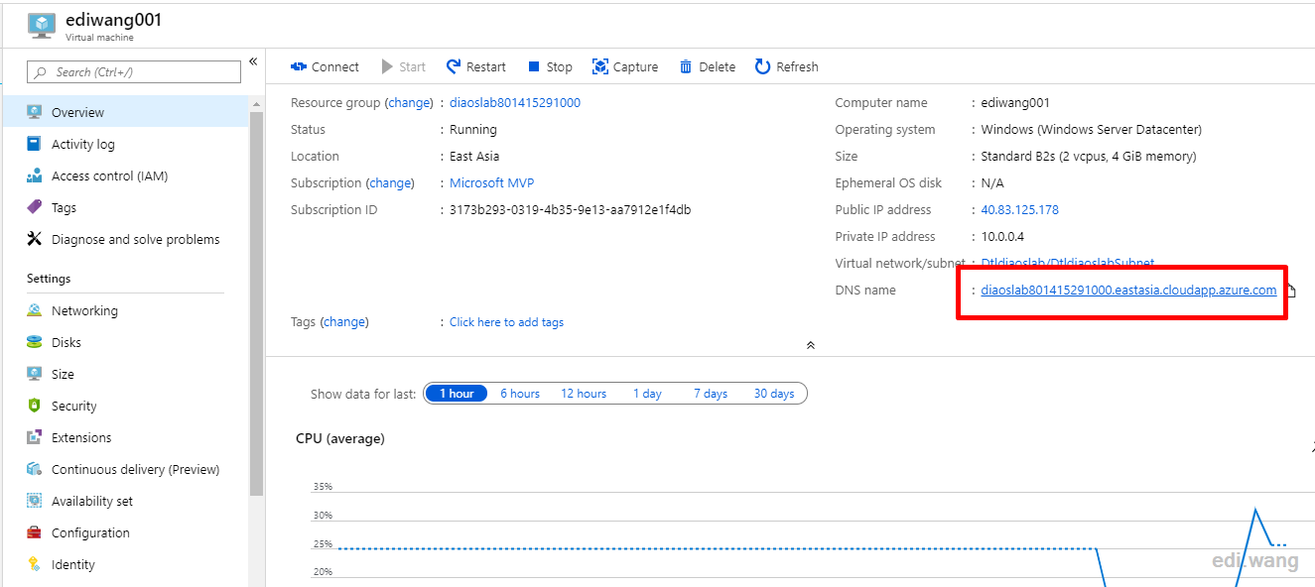Click change next to Tags
The image size is (1315, 587).
344,321
